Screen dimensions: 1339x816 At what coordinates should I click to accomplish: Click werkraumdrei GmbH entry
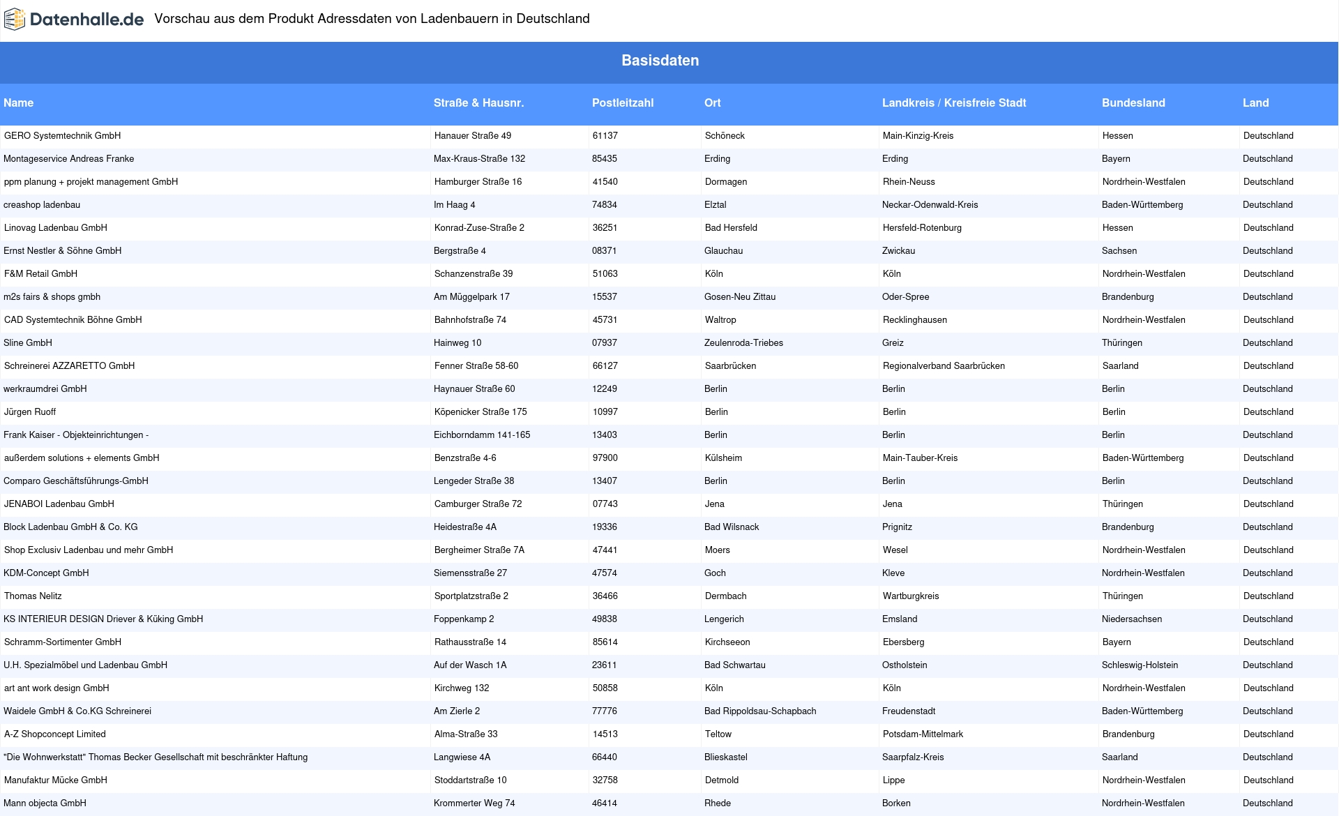(x=45, y=388)
